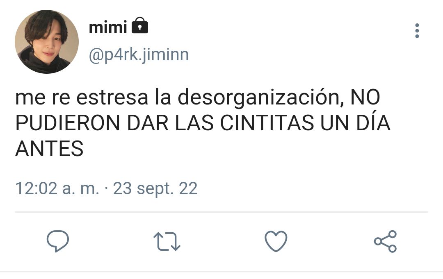The height and width of the screenshot is (279, 443).
Task: Click the capitalized NO ending the first line
Action: pyautogui.click(x=365, y=97)
